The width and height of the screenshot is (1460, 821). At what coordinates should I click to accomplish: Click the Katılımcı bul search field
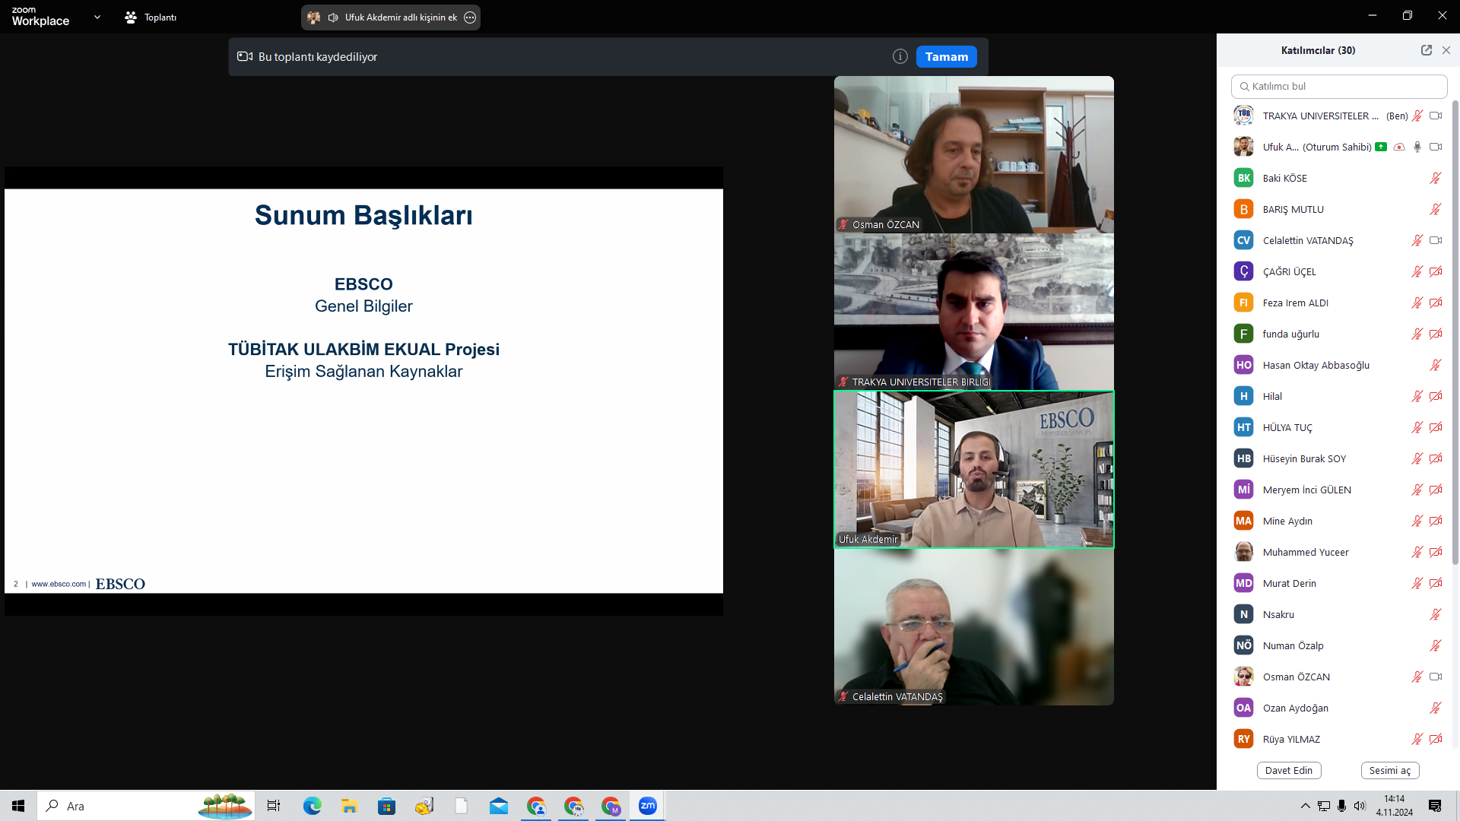point(1339,87)
